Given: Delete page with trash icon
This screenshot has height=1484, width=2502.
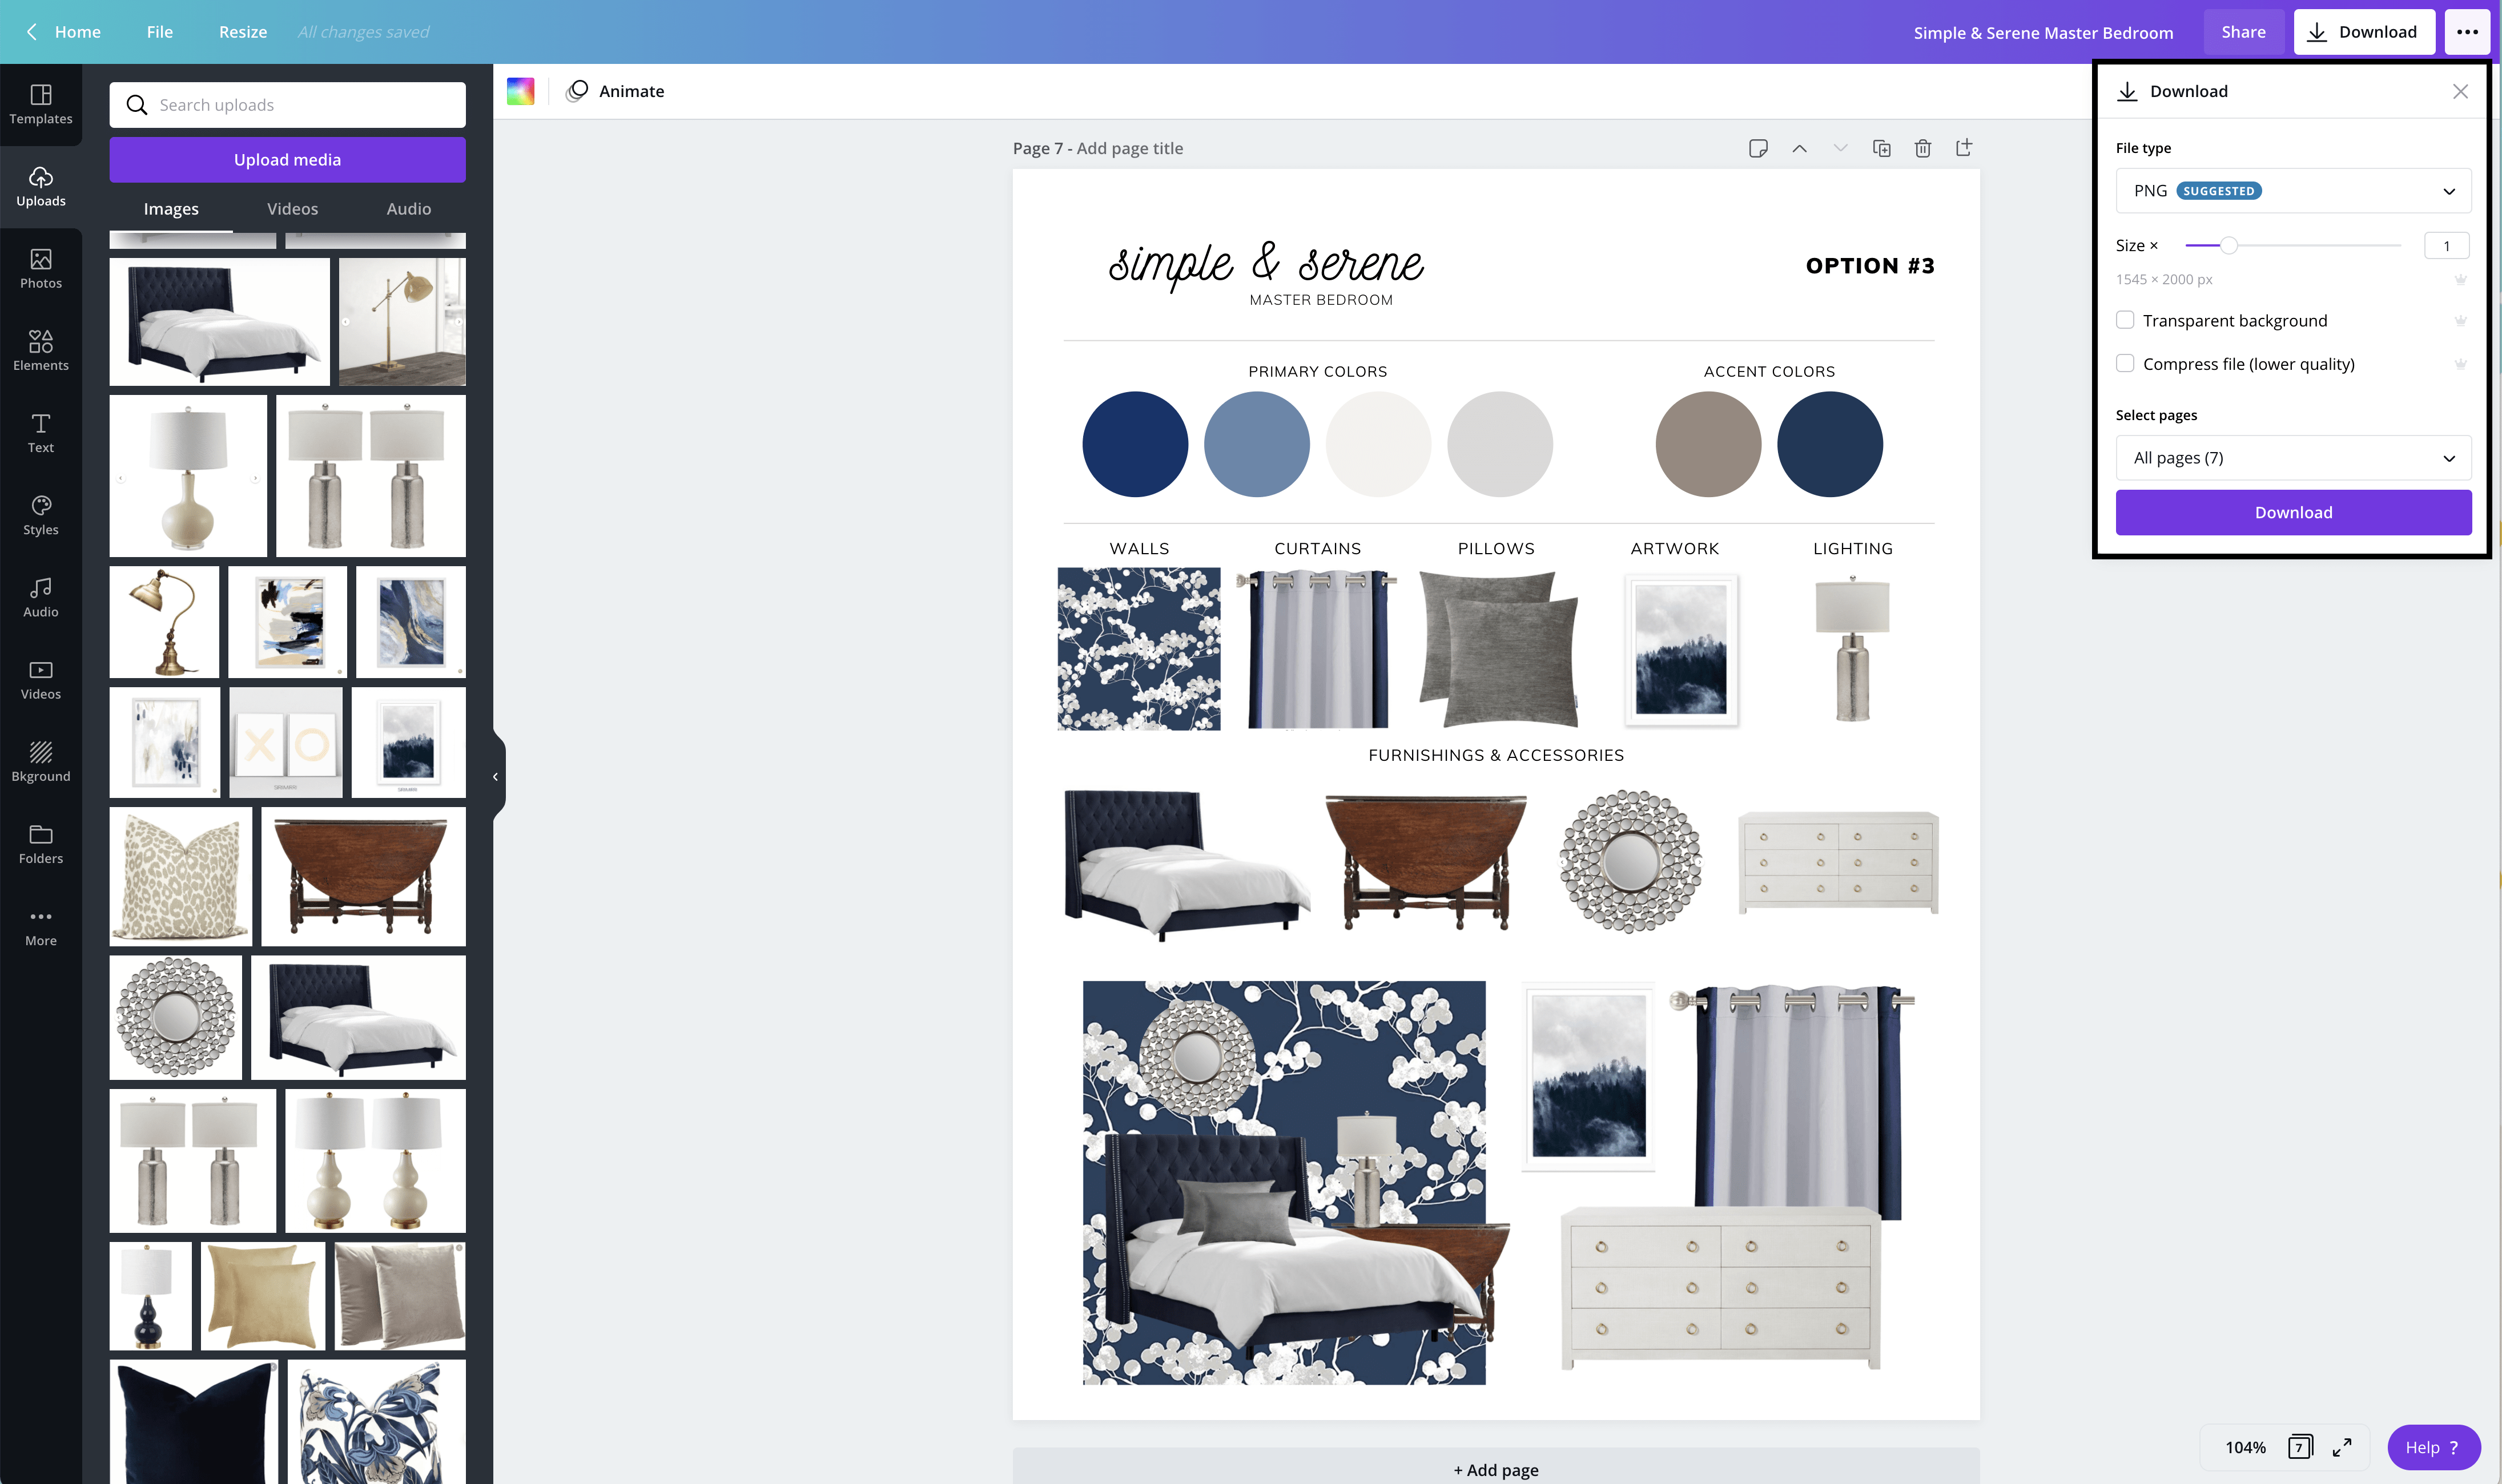Looking at the screenshot, I should click(x=1922, y=148).
